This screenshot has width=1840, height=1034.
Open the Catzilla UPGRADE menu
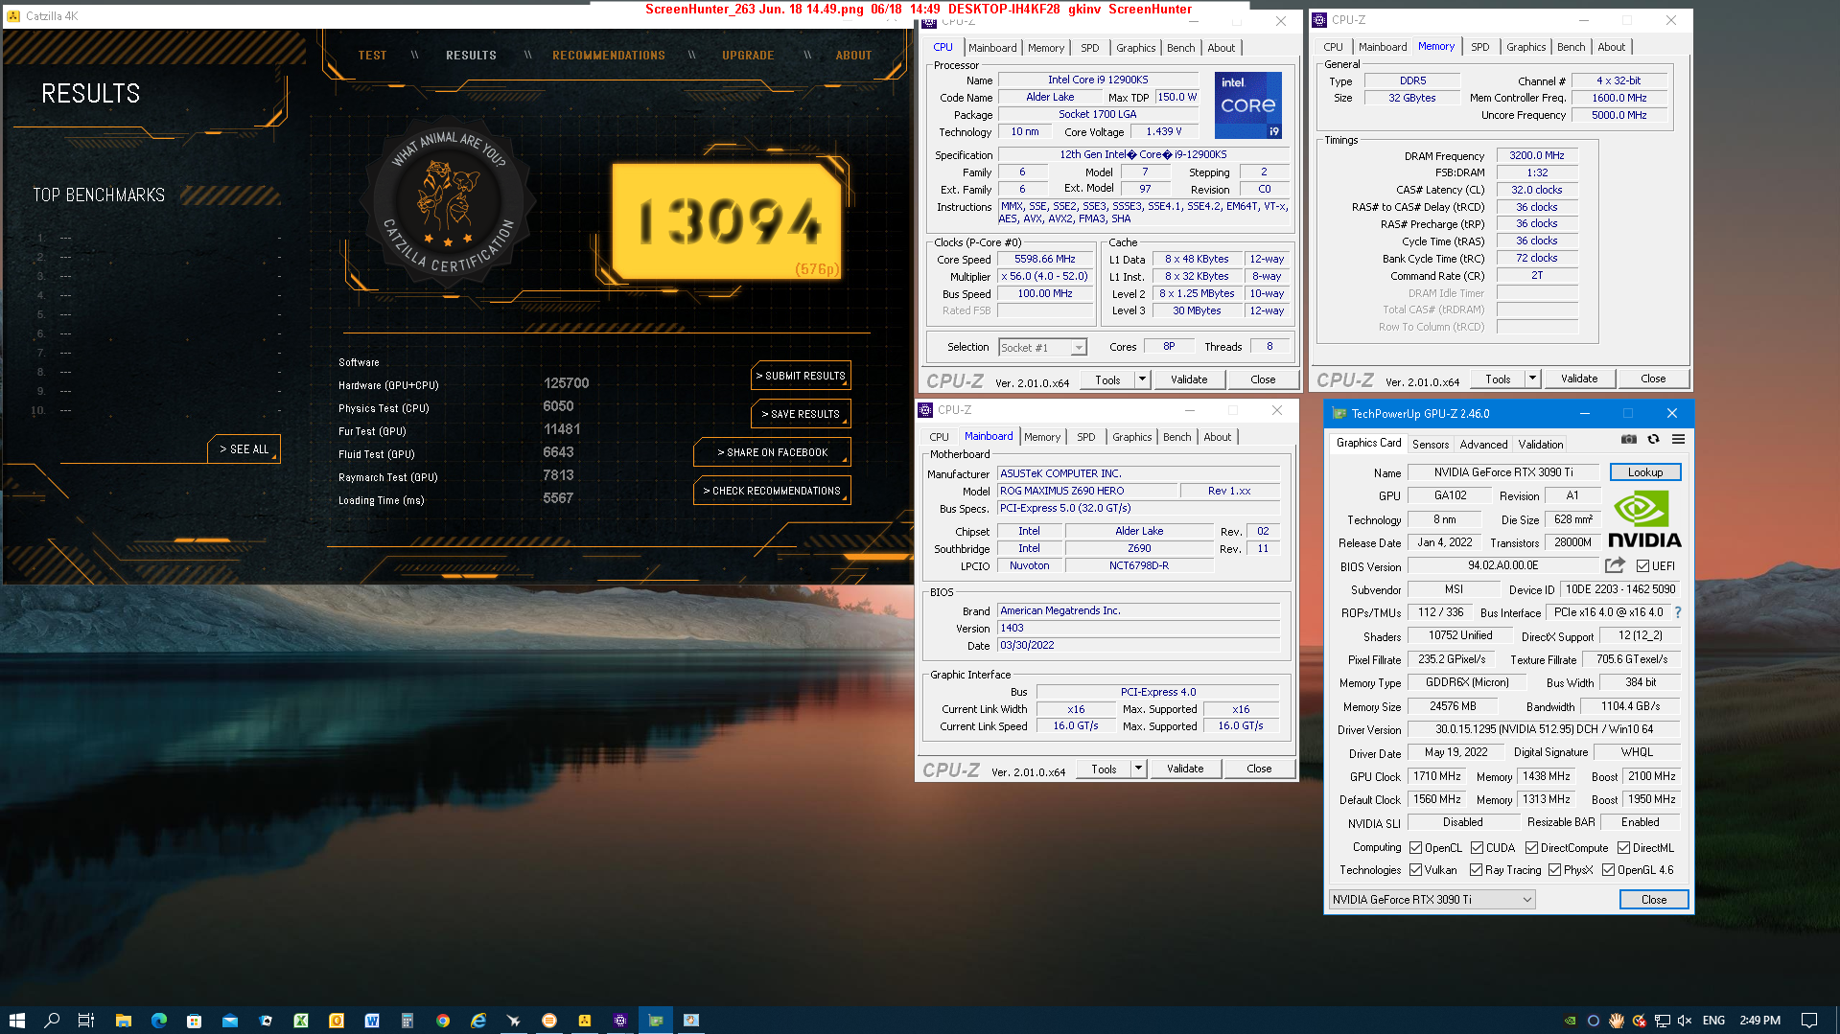pos(748,56)
